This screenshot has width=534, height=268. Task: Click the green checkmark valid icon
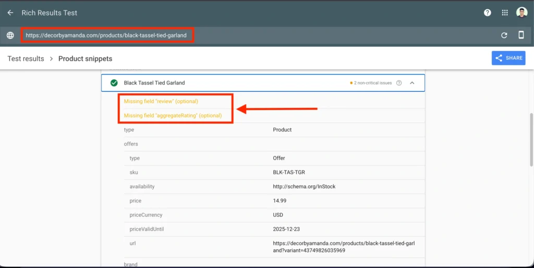114,83
